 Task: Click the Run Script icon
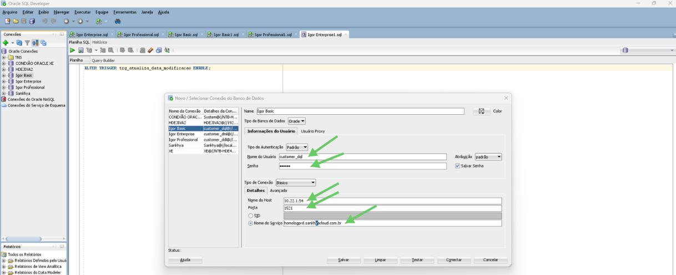tap(80, 50)
